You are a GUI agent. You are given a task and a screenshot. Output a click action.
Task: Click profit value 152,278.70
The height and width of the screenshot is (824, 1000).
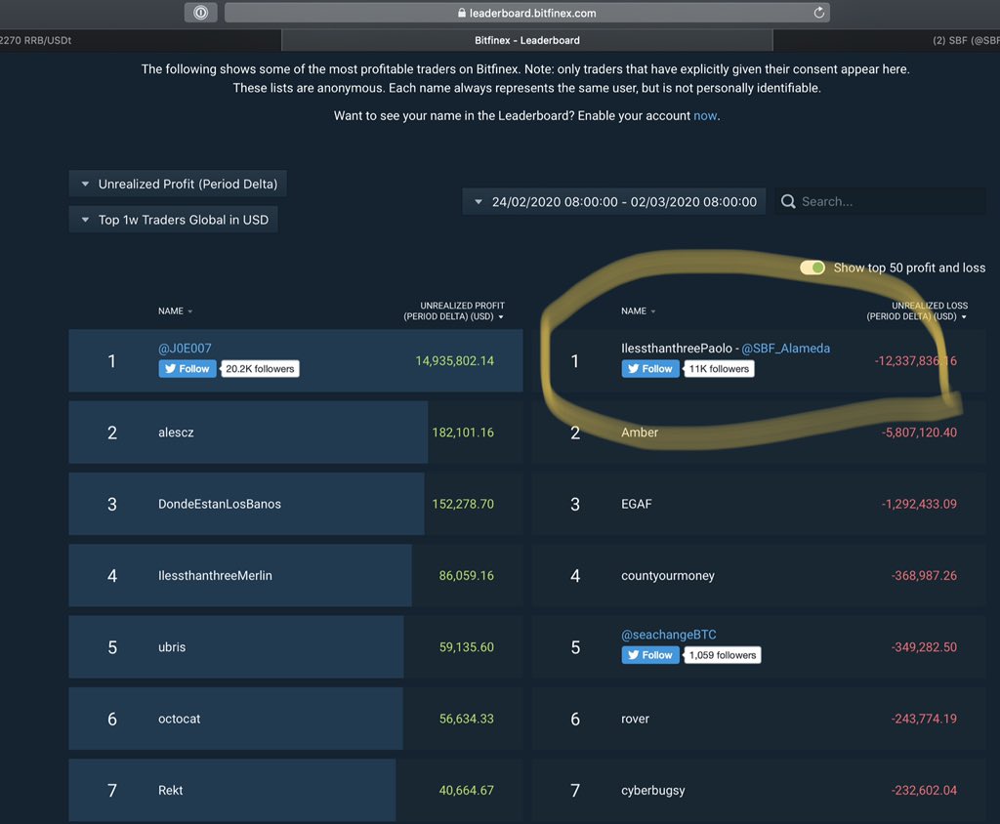click(462, 504)
